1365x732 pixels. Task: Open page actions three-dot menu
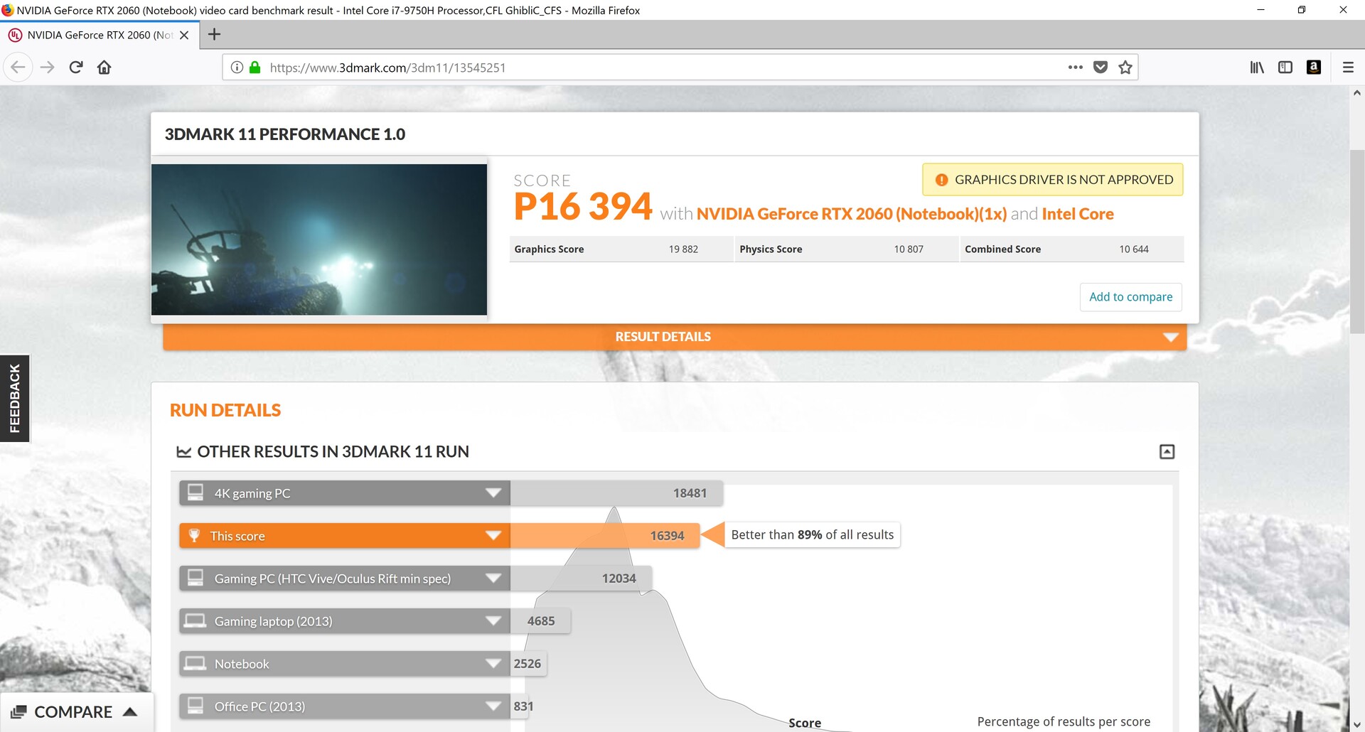click(1075, 68)
